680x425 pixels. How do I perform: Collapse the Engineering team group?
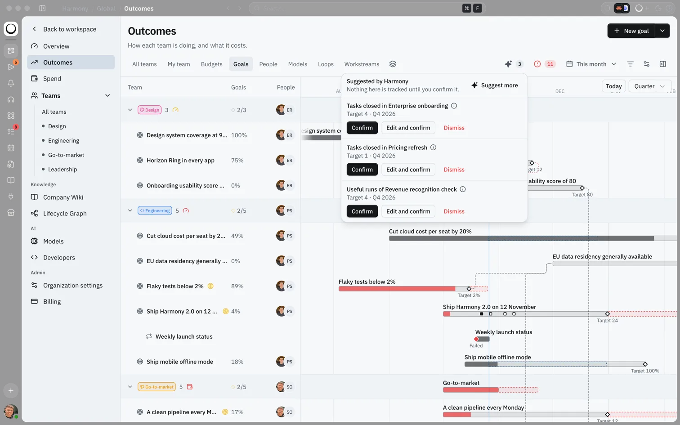pyautogui.click(x=130, y=210)
